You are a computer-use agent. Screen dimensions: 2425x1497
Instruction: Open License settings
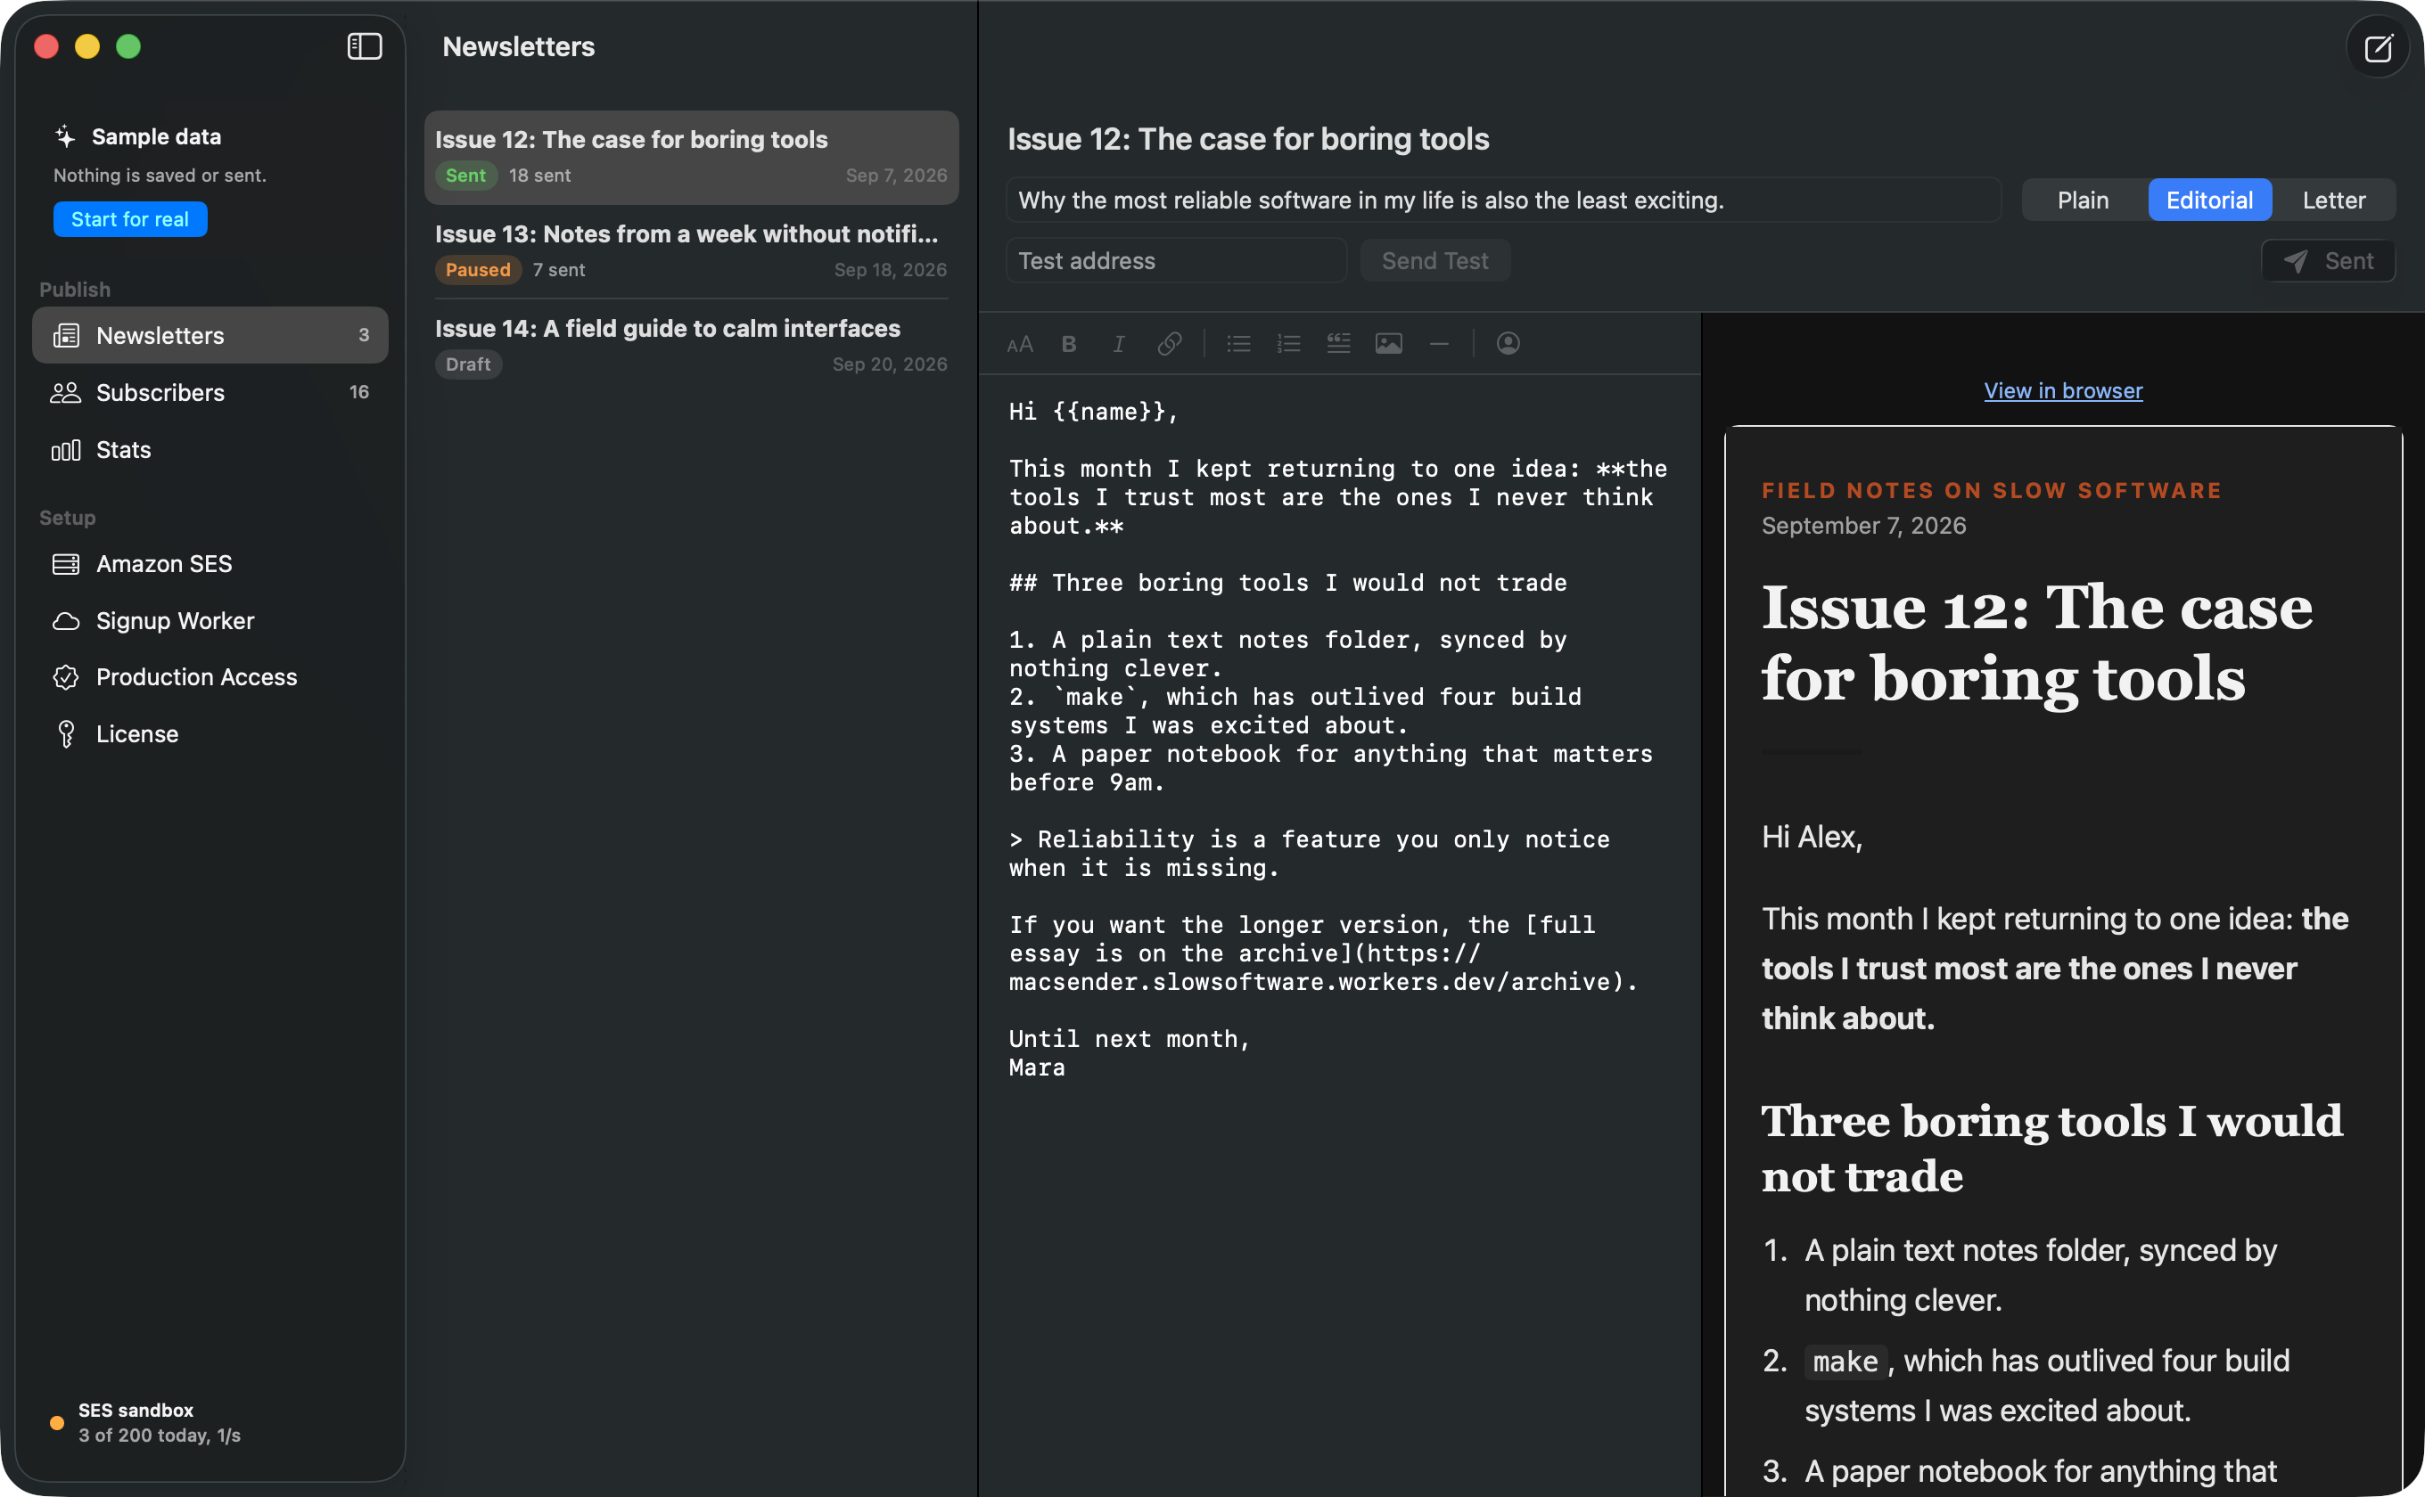210,733
